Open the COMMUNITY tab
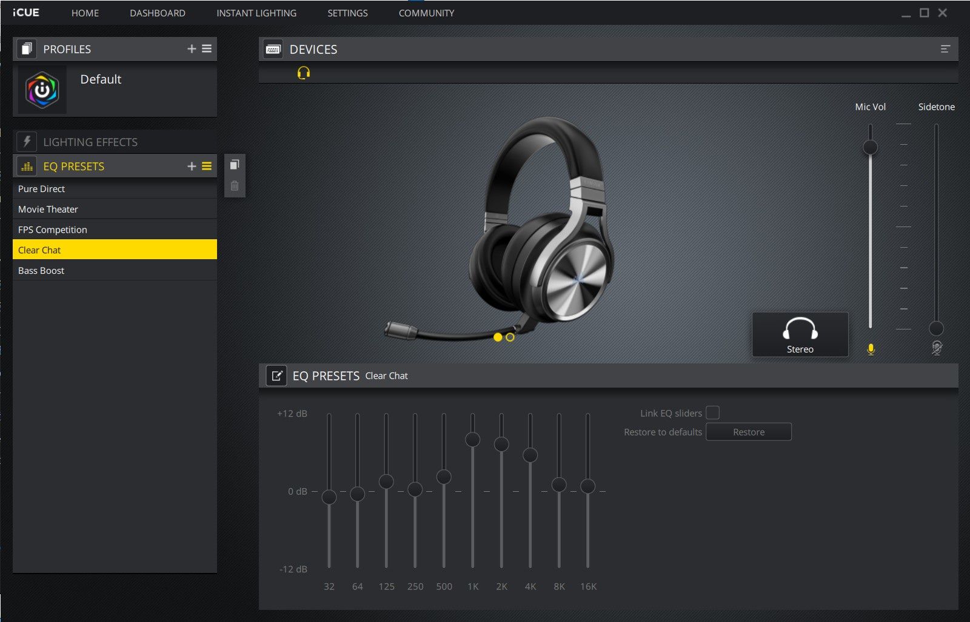Viewport: 970px width, 622px height. click(x=426, y=13)
